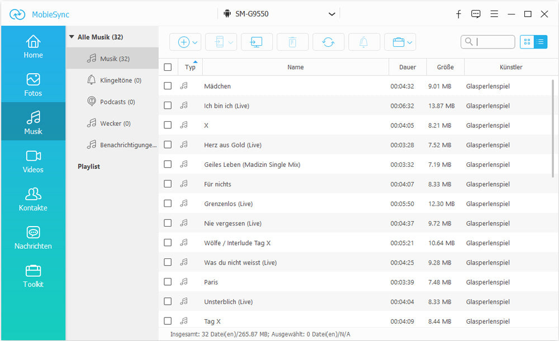Click the trash delete toolbar icon
The image size is (559, 341).
point(292,42)
